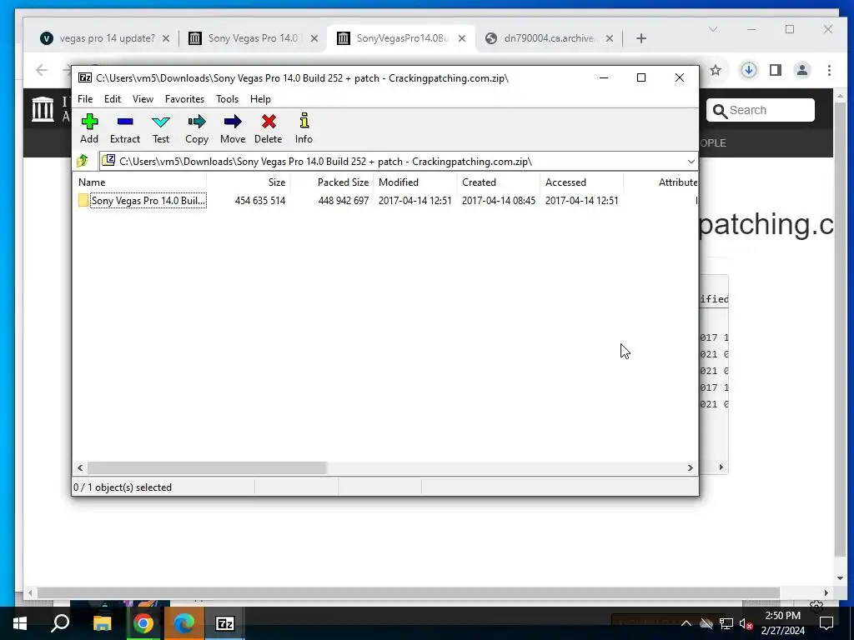Toggle Chrome side panel icon

[776, 70]
